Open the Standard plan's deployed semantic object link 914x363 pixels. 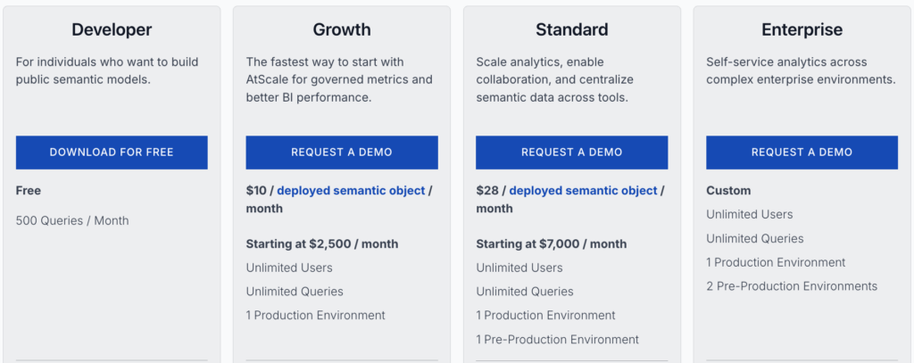pyautogui.click(x=583, y=191)
